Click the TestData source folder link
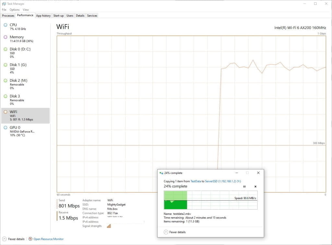The image size is (332, 245). coord(196,181)
